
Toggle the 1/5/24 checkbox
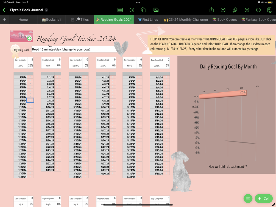coord(30,90)
